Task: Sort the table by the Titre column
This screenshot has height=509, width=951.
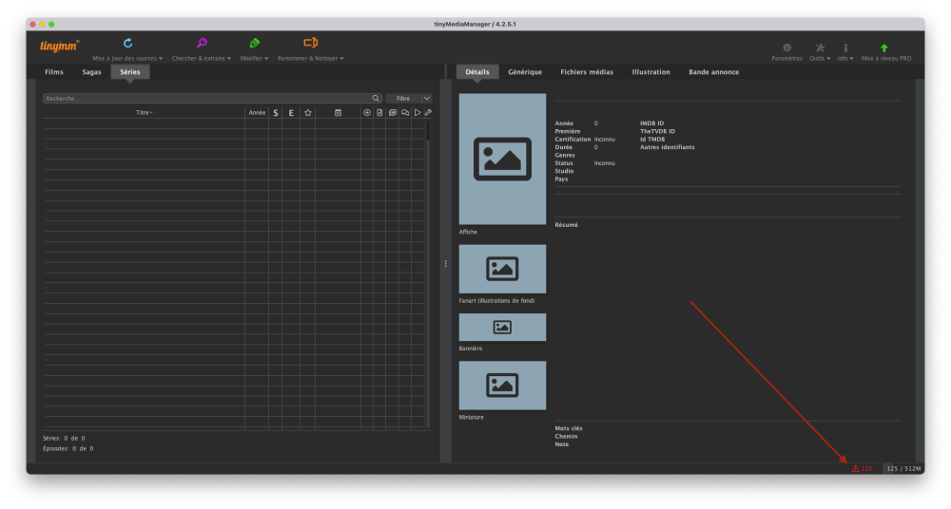Action: point(144,113)
